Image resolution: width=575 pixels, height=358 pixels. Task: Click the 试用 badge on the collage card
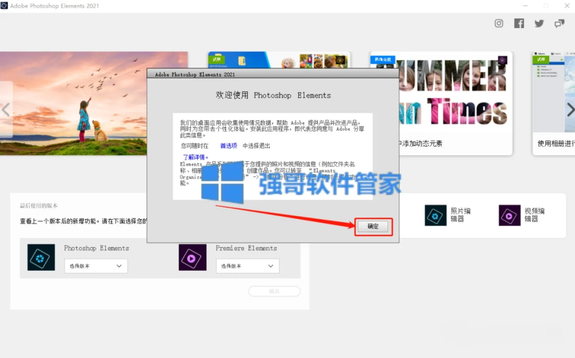pos(217,59)
